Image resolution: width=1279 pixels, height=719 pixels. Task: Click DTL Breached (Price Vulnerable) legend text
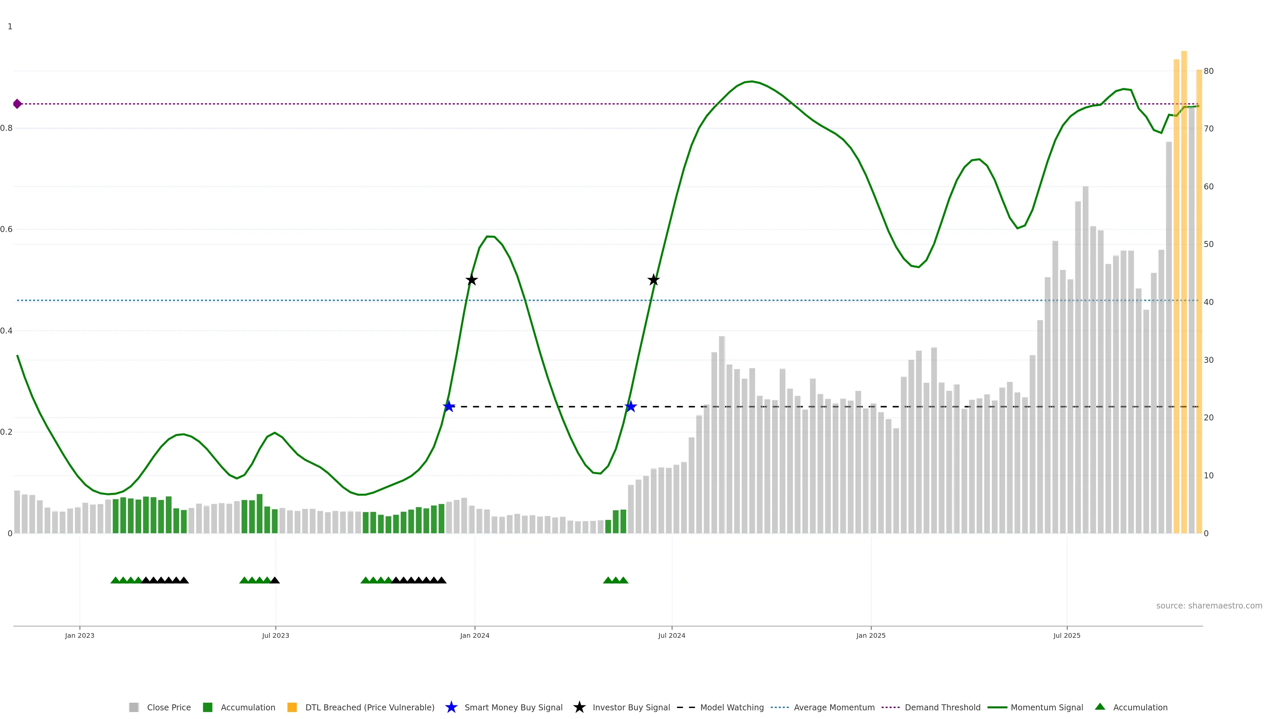tap(370, 708)
